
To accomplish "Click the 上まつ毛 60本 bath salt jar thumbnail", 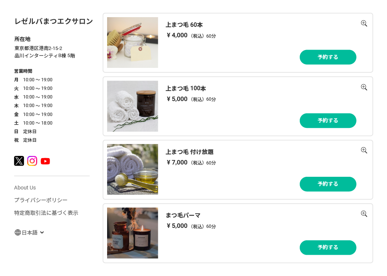I will (132, 43).
